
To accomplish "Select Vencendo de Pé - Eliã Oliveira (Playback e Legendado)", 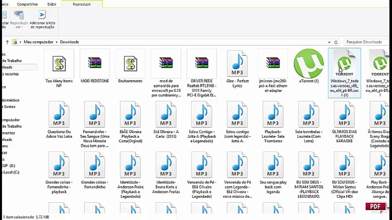I will coord(202,165).
